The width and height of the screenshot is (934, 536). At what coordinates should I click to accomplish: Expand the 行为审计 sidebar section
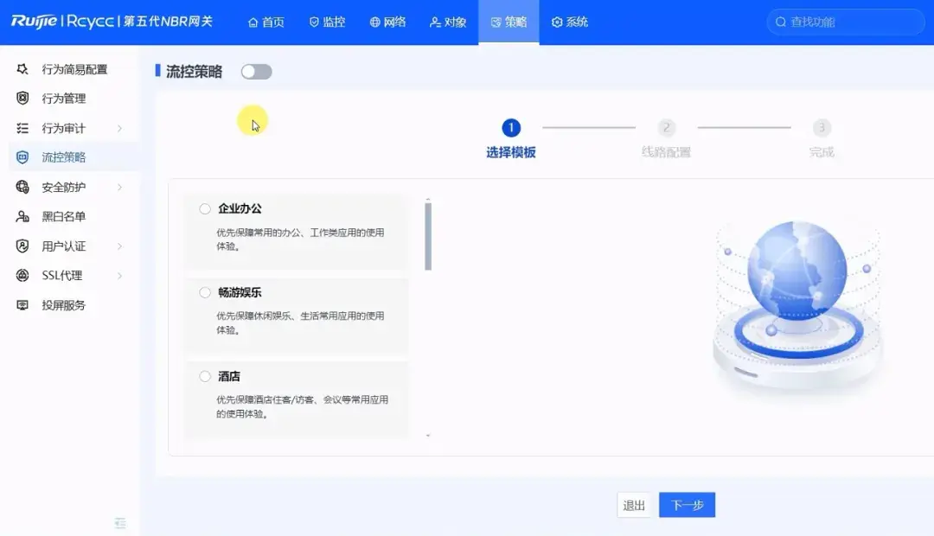point(61,127)
